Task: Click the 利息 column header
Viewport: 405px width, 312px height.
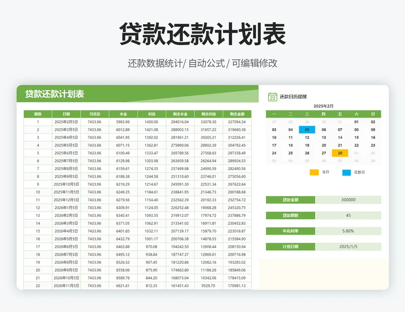Action: pyautogui.click(x=151, y=114)
